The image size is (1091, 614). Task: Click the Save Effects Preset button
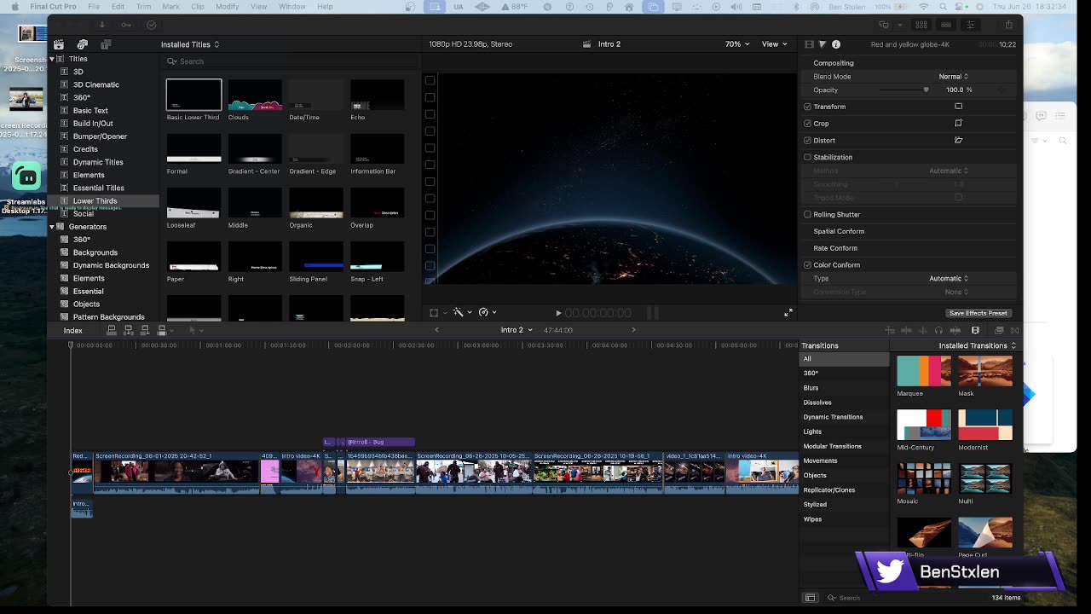coord(978,313)
